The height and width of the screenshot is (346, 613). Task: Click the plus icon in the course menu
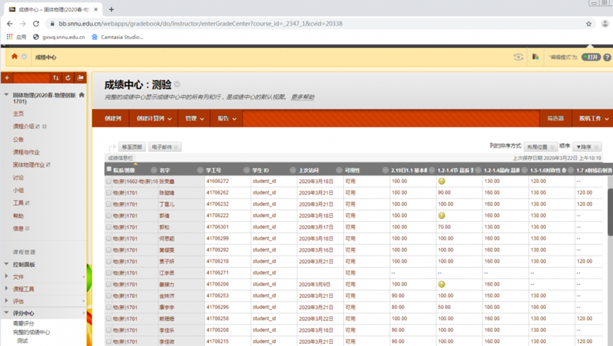tap(7, 78)
